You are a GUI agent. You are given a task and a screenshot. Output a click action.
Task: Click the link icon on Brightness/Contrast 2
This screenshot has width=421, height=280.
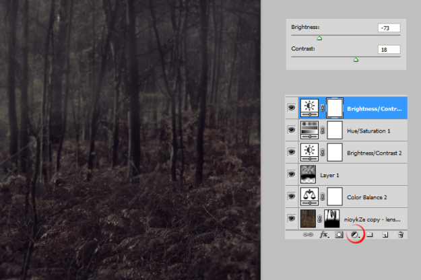[x=323, y=152]
